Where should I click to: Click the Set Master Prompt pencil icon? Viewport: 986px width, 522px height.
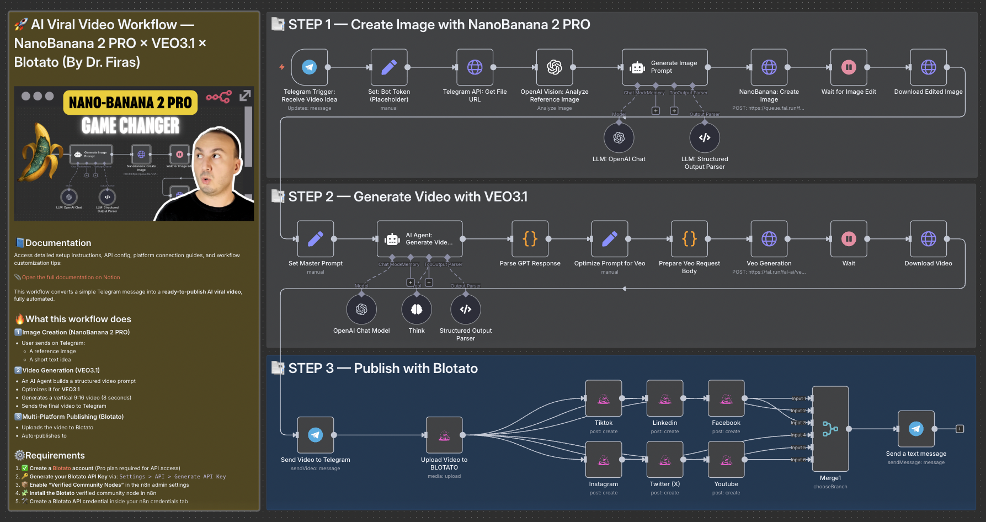click(x=315, y=239)
